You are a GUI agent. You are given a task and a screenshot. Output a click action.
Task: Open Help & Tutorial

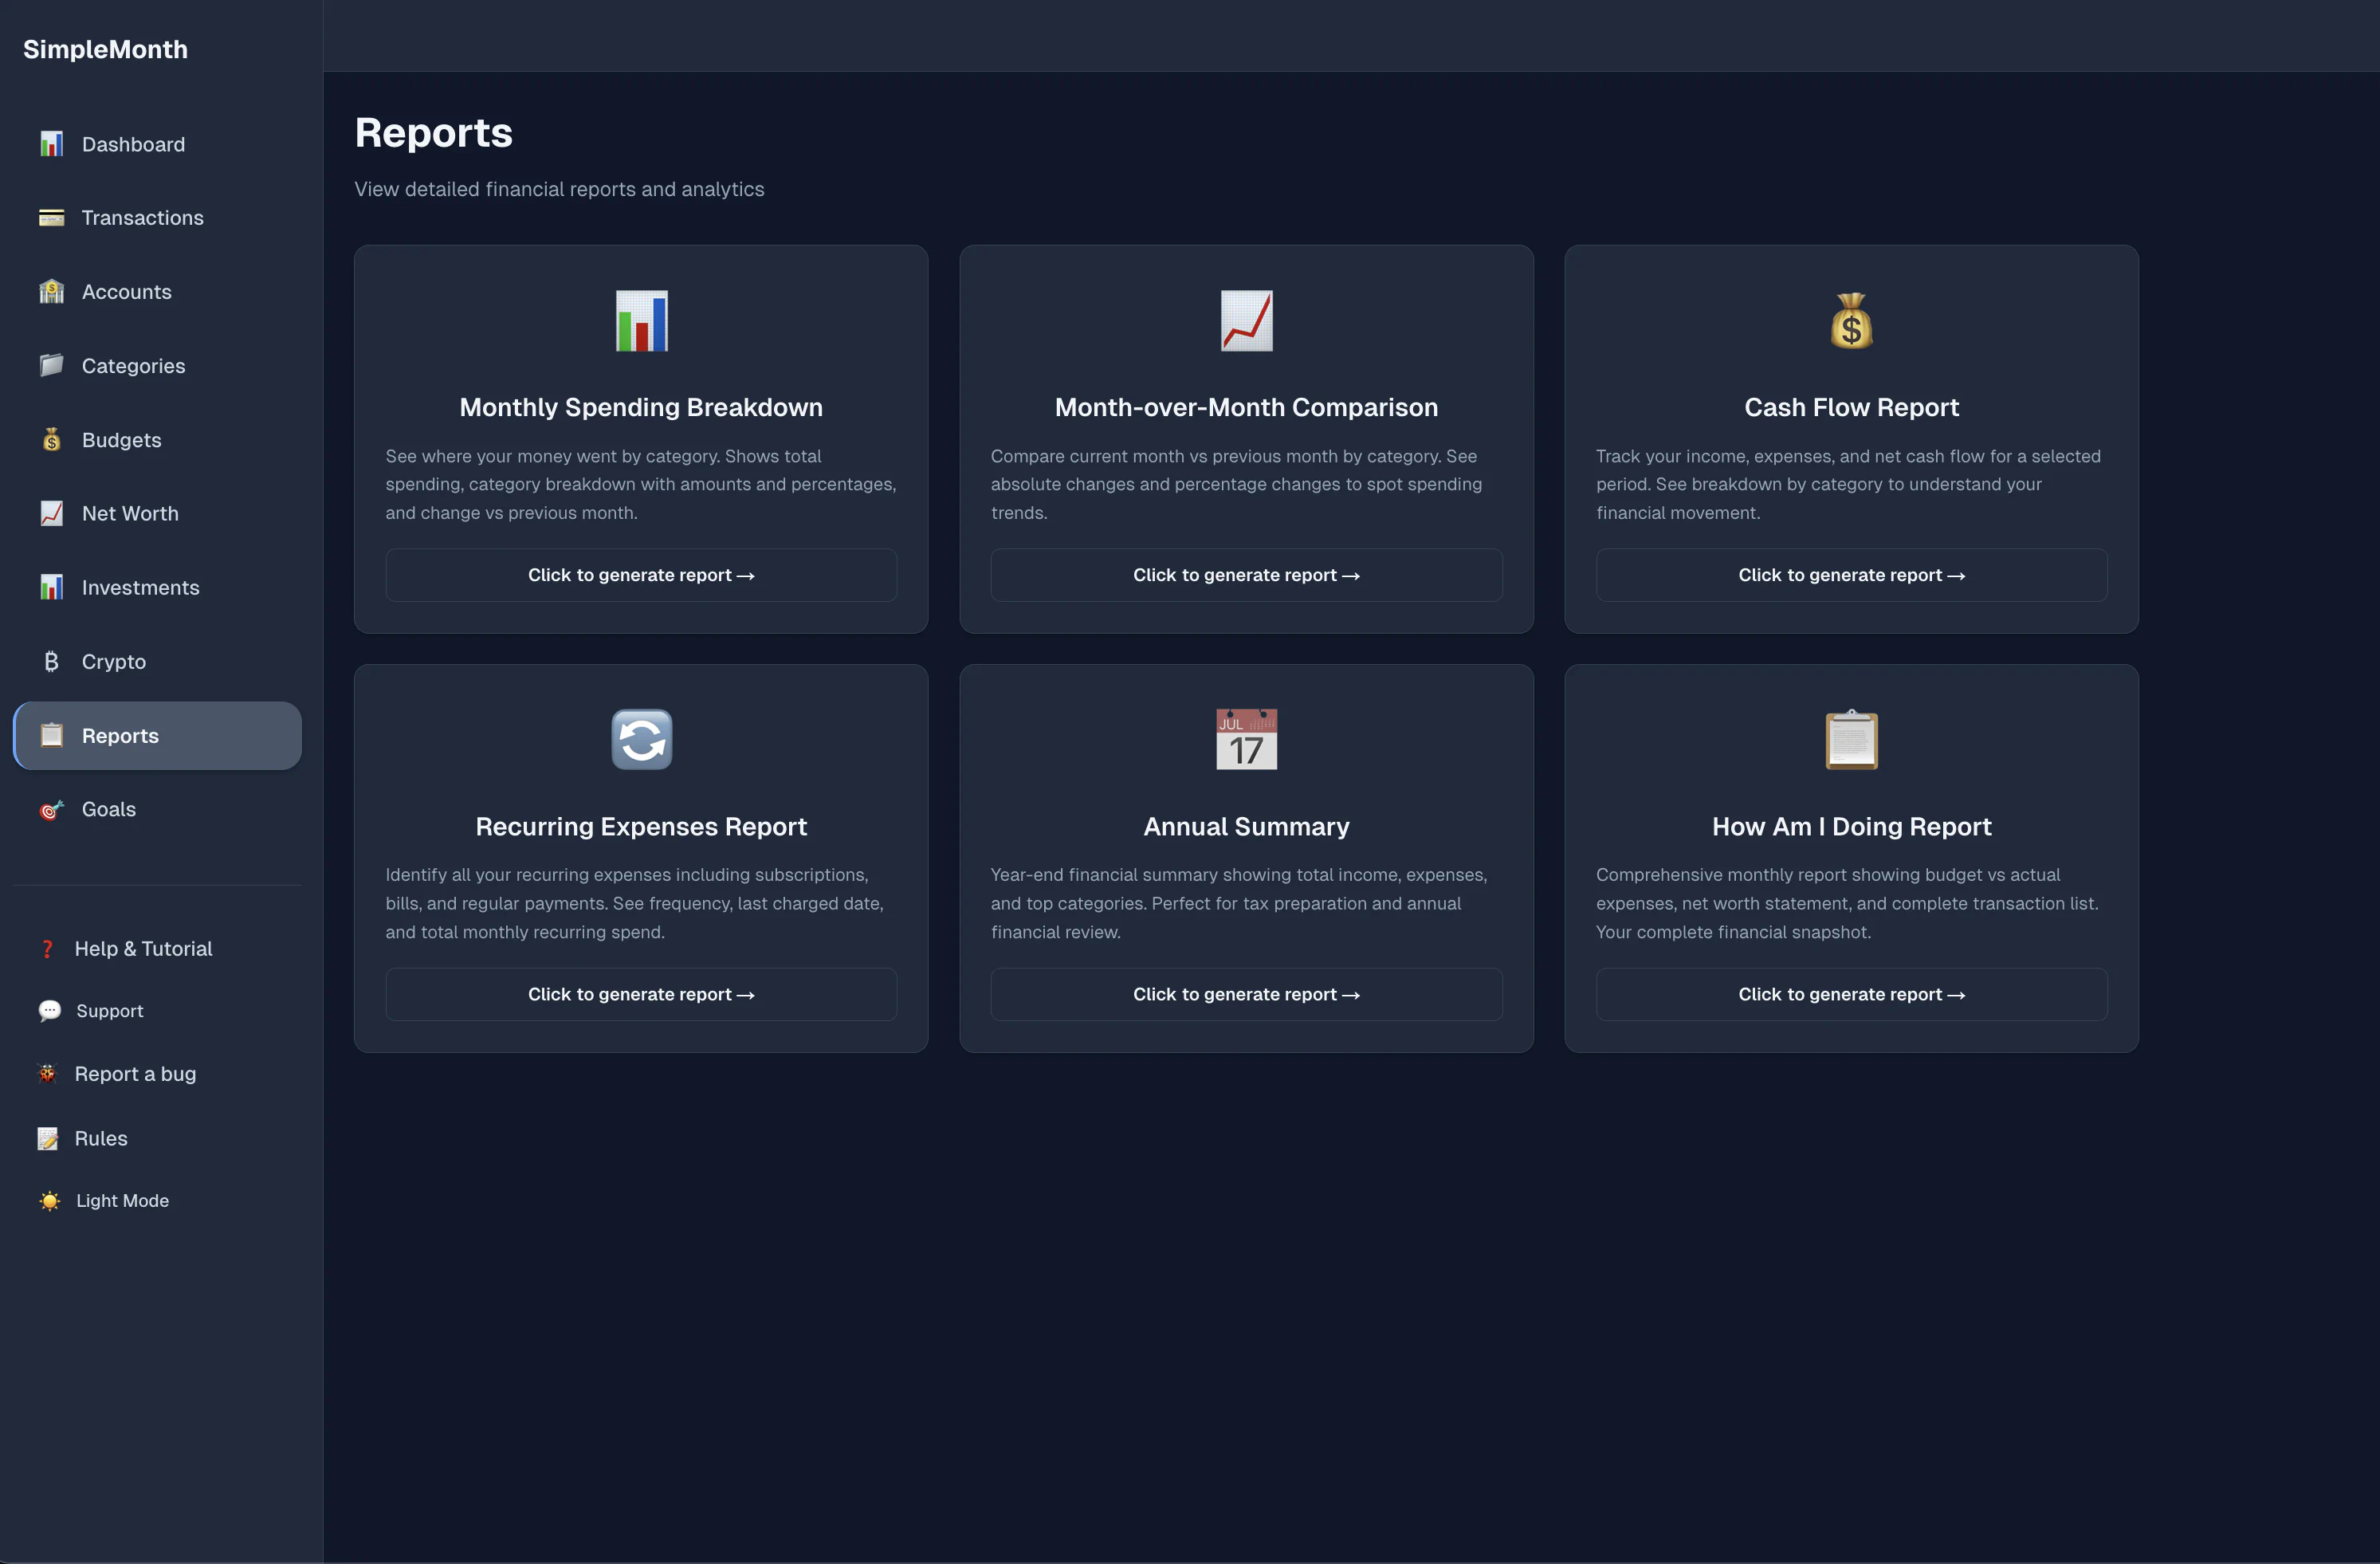pos(143,948)
